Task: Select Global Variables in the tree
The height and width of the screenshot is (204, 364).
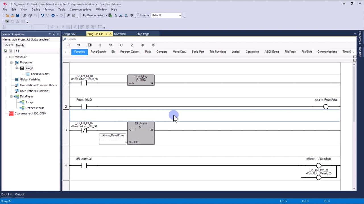Action: tap(30, 80)
